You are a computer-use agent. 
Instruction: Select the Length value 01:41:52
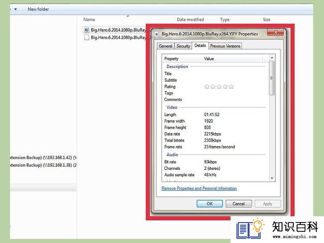coord(211,114)
